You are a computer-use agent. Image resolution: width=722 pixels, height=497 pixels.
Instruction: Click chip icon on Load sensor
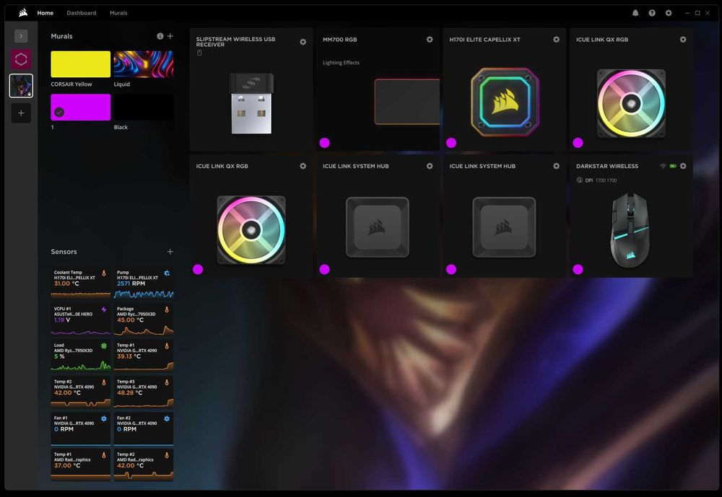[104, 346]
